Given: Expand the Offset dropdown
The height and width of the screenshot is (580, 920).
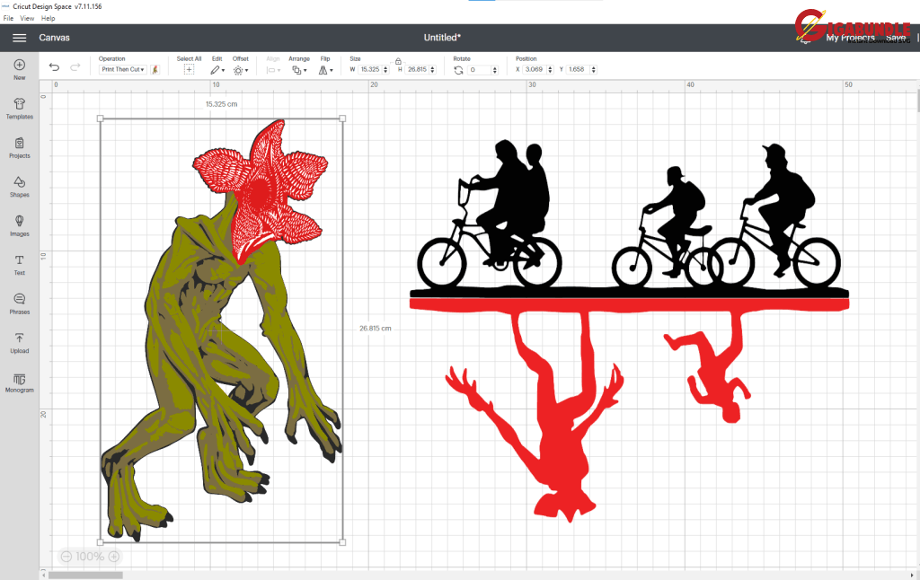Looking at the screenshot, I should click(x=240, y=69).
